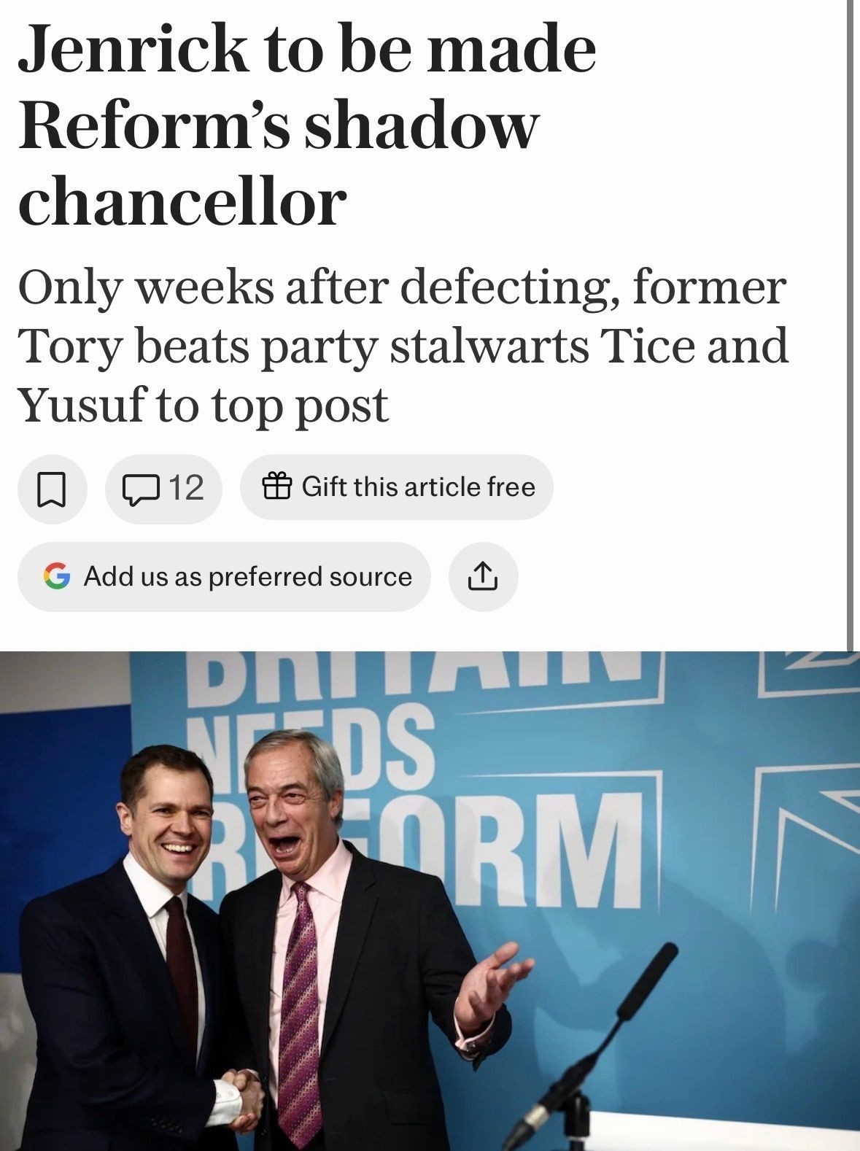Tap the share upload arrow icon
860x1151 pixels.
click(483, 576)
